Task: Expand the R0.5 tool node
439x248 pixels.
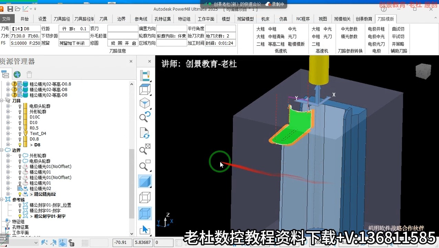Action: (8, 128)
